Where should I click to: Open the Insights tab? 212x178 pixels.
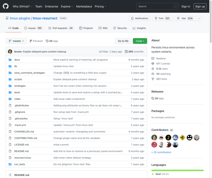point(139,28)
